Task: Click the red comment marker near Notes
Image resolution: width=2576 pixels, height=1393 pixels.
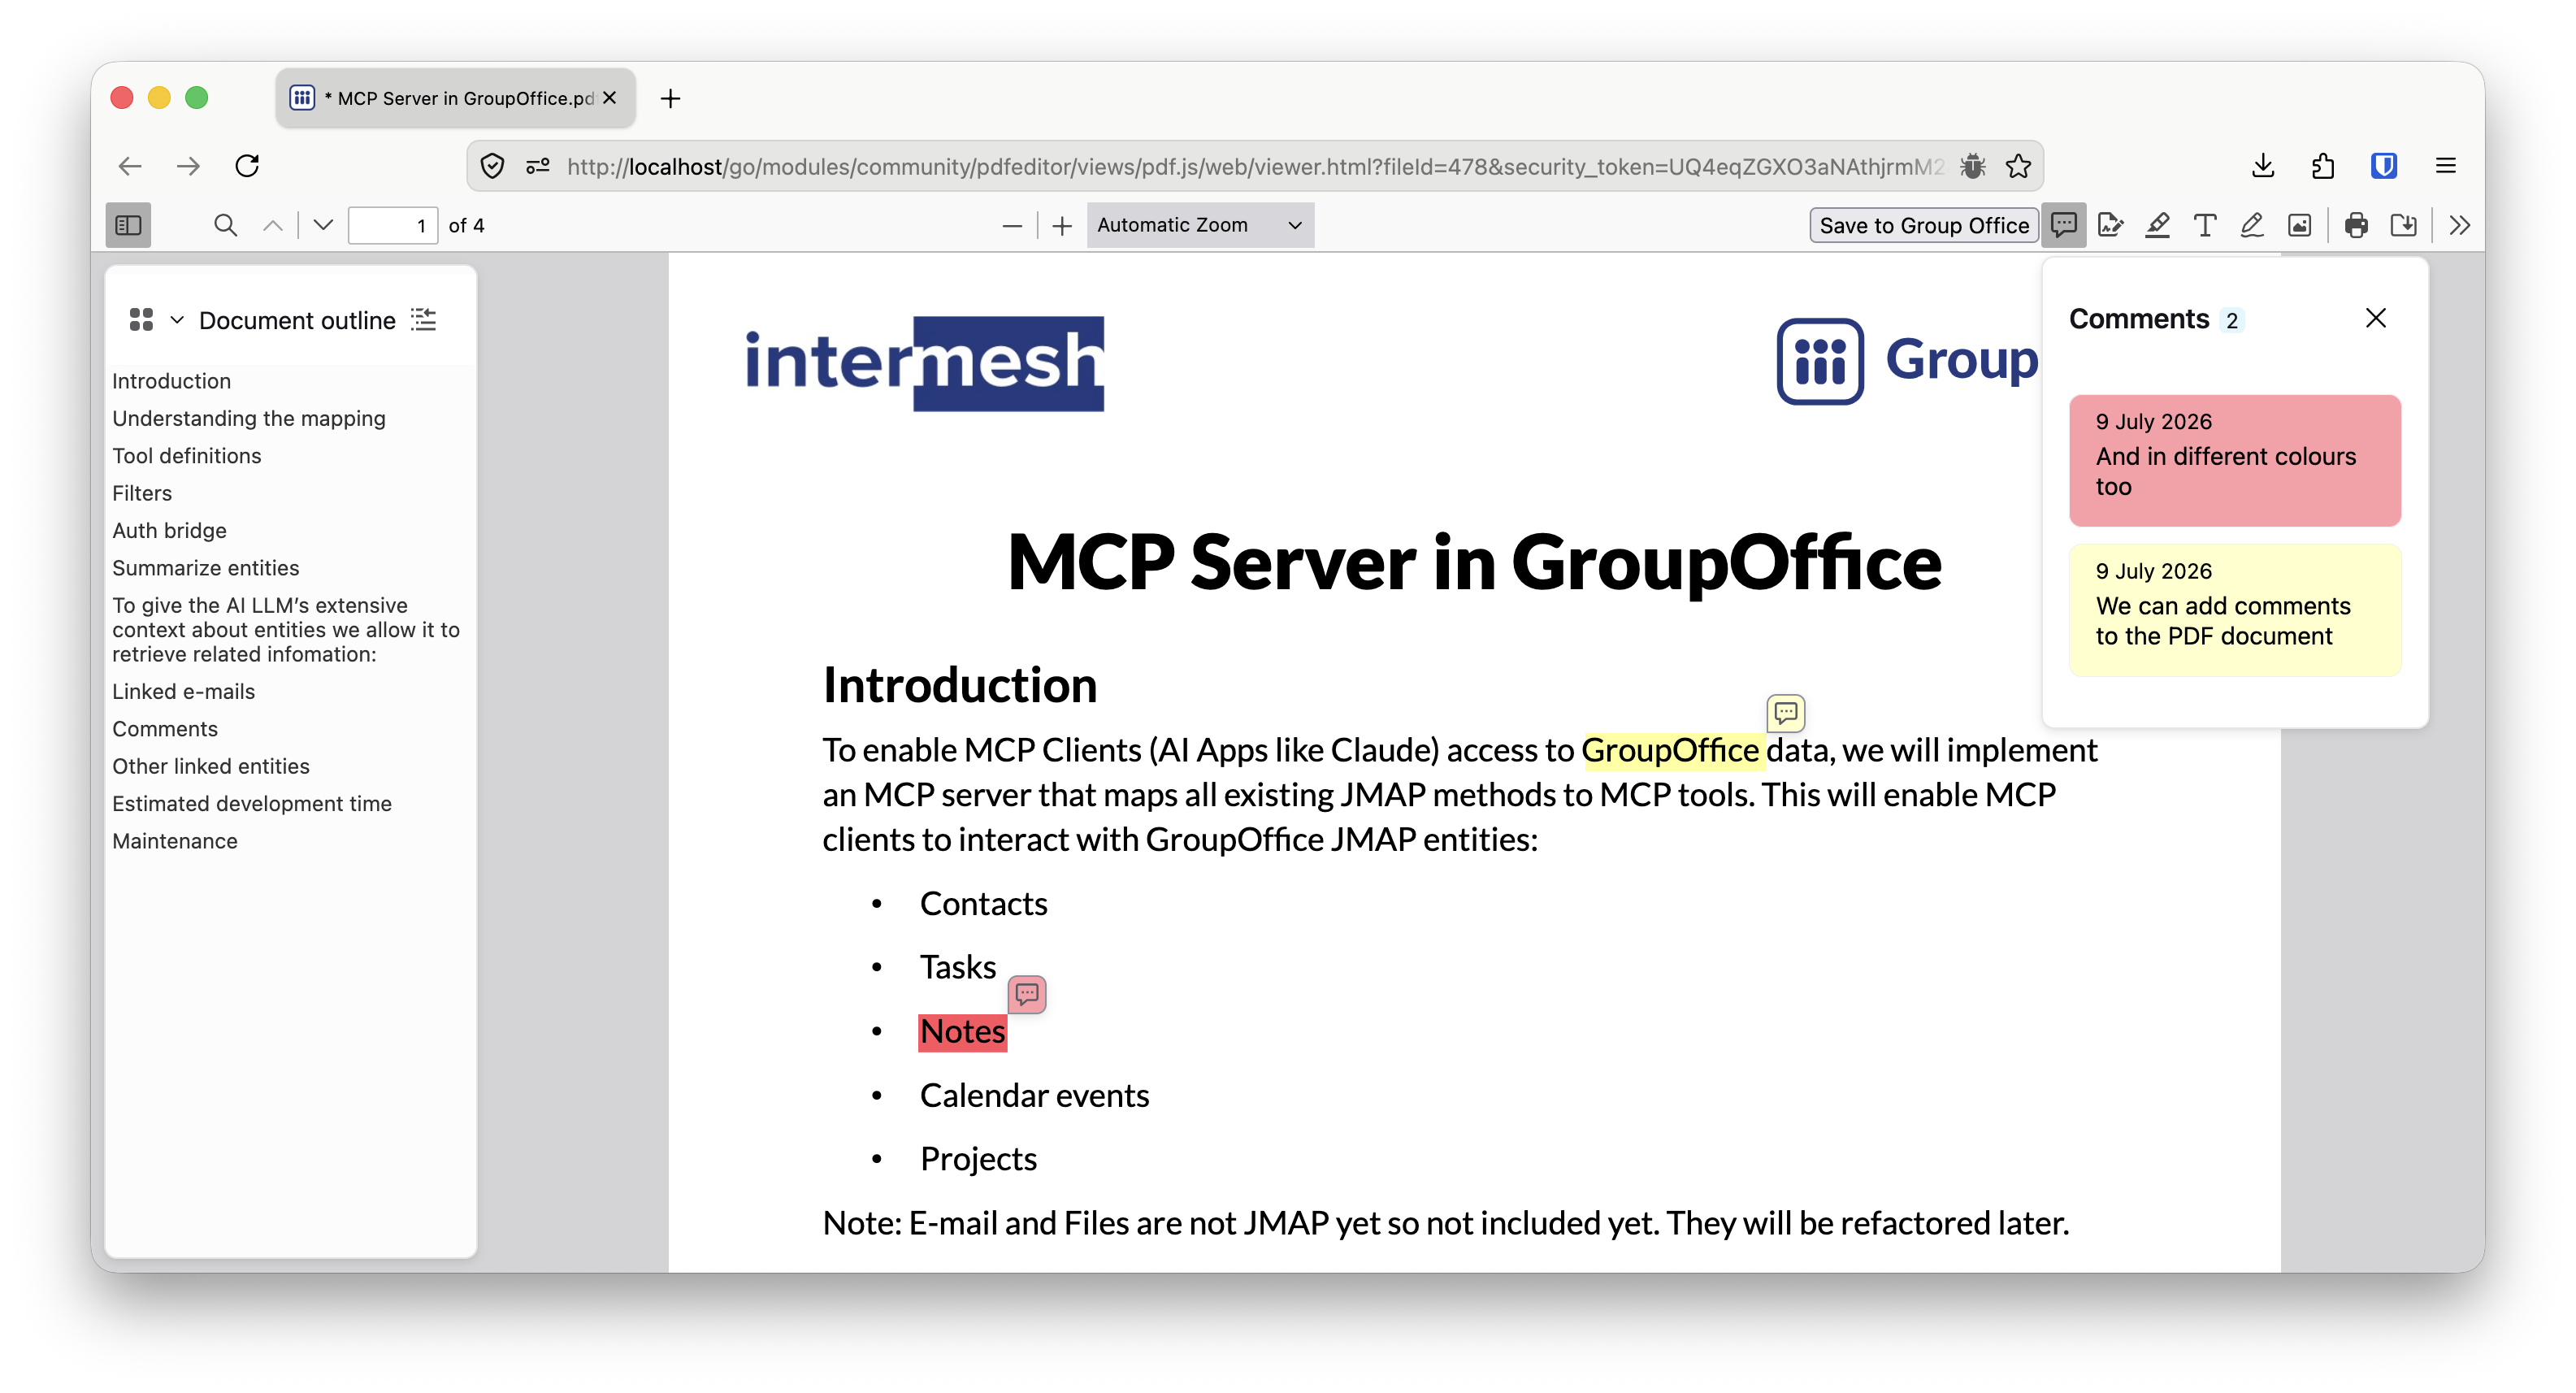Action: 1027,994
